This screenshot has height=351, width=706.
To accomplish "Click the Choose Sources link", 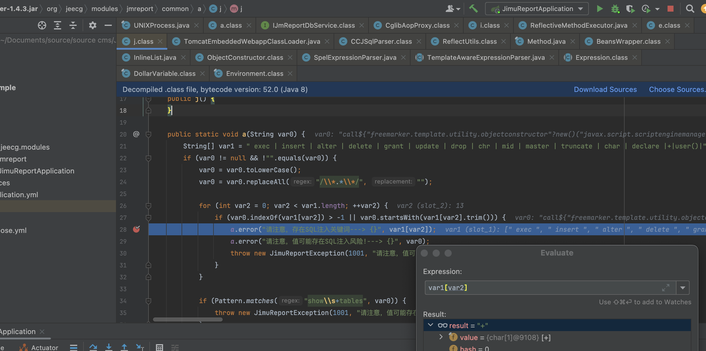I will (677, 90).
